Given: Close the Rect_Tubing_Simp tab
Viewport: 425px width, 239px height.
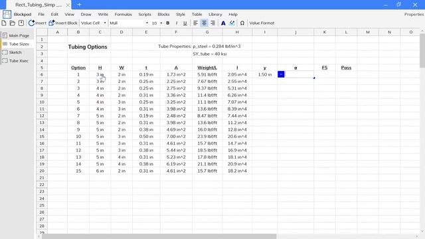Looking at the screenshot, I should [x=68, y=5].
